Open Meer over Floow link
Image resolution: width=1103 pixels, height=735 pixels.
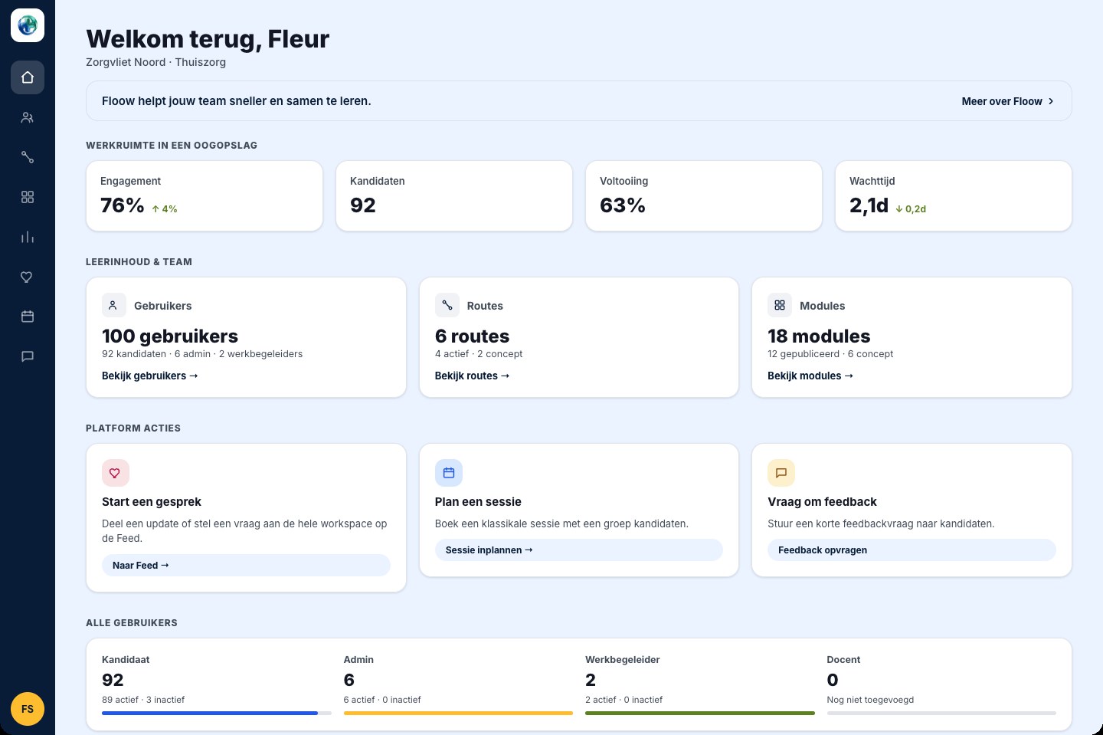coord(1008,101)
